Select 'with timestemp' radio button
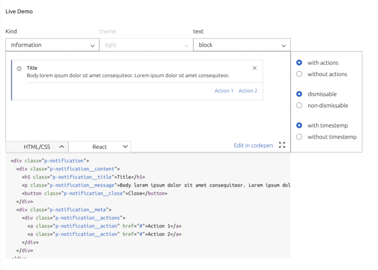This screenshot has width=378, height=270. click(x=299, y=126)
